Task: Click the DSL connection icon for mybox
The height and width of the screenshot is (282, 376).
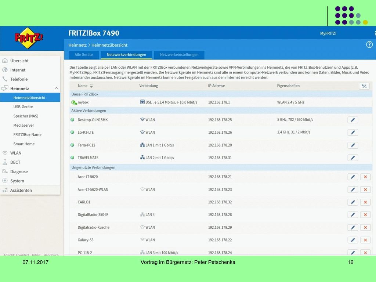Action: coord(142,102)
